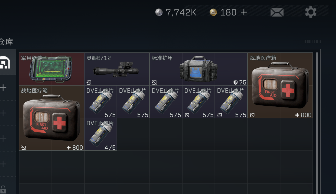Click the 仓库 warehouse title label
Image resolution: width=336 pixels, height=194 pixels.
click(x=6, y=42)
